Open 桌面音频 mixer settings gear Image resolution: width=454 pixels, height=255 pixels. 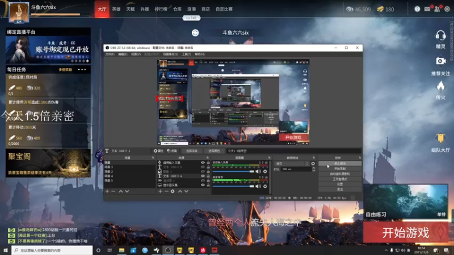(x=265, y=186)
